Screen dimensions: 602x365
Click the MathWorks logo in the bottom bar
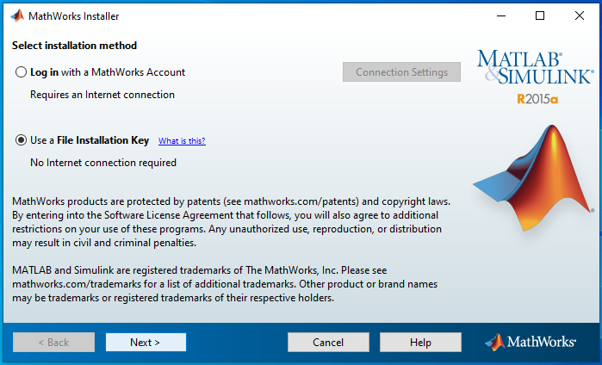point(531,342)
